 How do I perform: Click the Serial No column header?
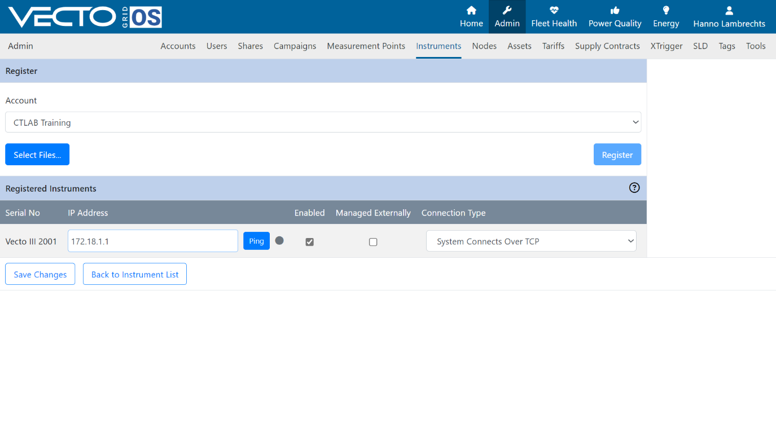click(23, 213)
